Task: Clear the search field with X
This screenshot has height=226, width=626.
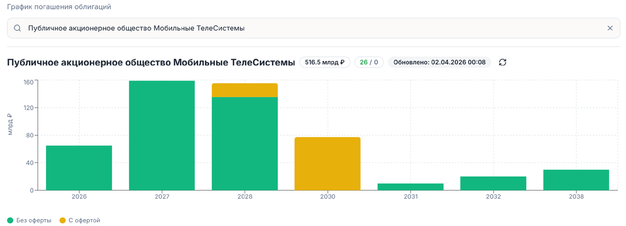Action: [610, 28]
